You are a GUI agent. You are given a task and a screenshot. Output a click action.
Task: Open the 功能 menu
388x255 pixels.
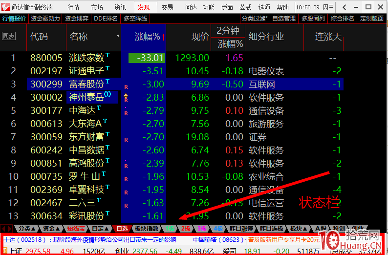click(x=208, y=7)
